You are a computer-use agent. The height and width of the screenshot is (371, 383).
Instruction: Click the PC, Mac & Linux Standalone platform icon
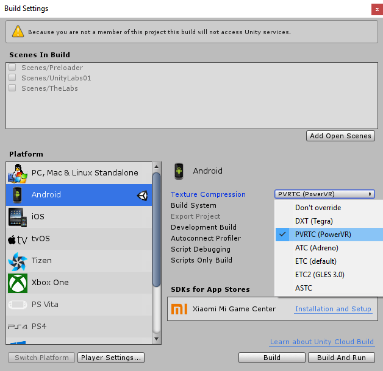[17, 173]
